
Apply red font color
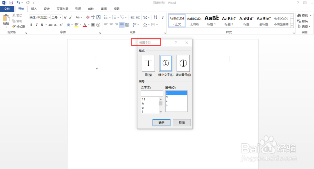click(85, 25)
